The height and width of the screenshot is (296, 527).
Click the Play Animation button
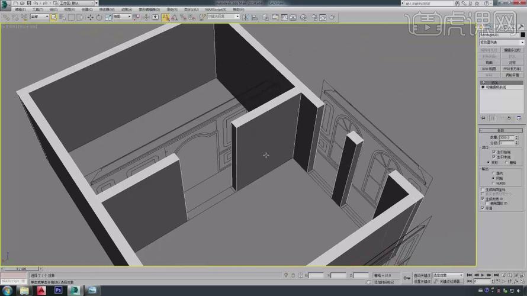(482, 275)
